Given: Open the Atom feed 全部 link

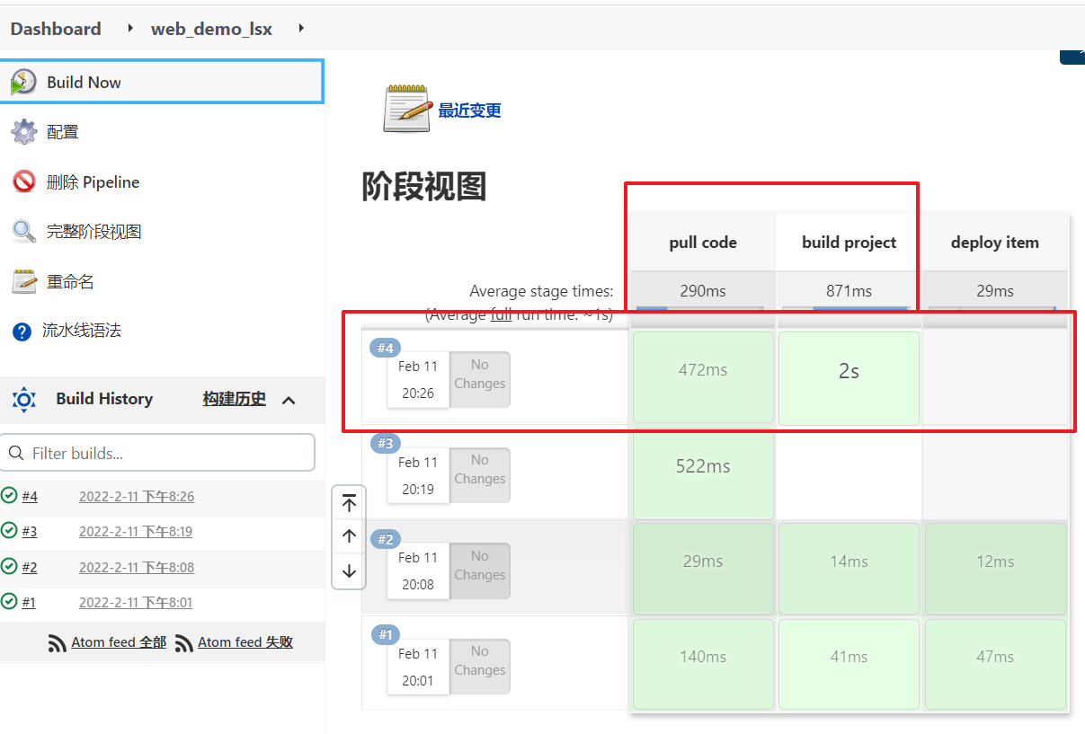Looking at the screenshot, I should point(119,642).
